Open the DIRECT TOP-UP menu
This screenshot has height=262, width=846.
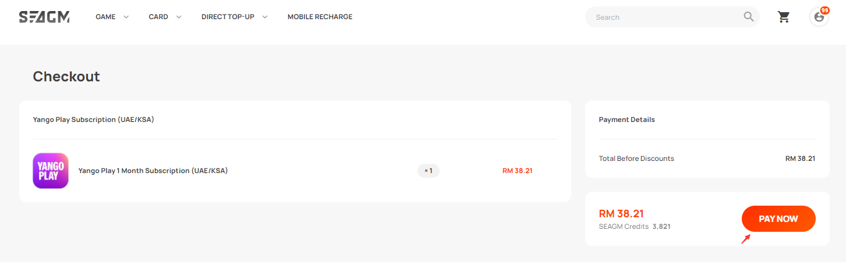228,17
